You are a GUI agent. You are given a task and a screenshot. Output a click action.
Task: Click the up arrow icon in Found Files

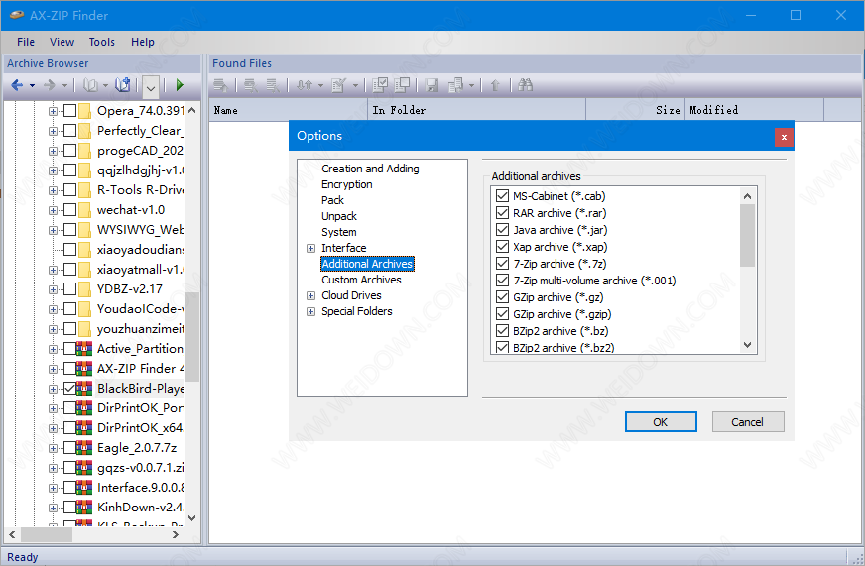(x=495, y=85)
